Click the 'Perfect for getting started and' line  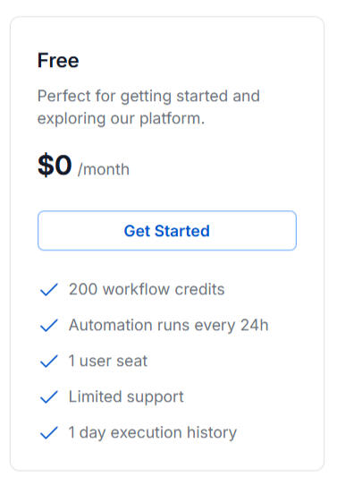[x=148, y=96]
